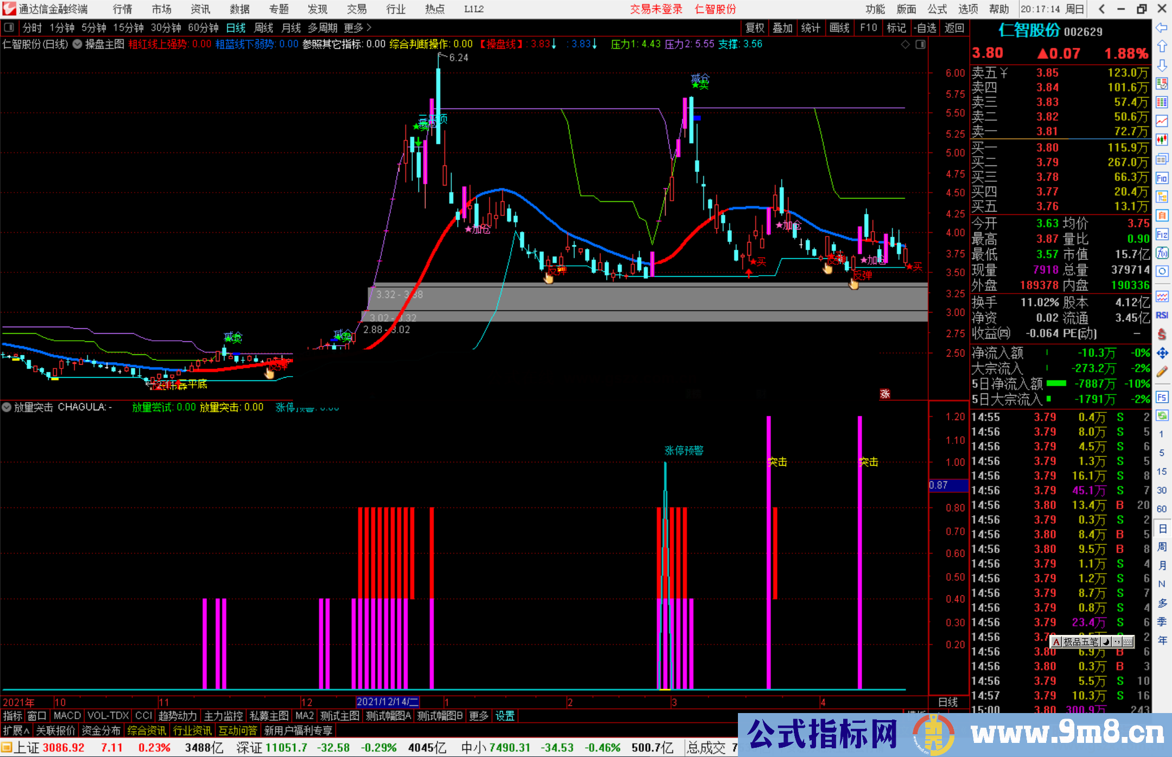Toggle 复权 price adjustment button
The height and width of the screenshot is (757, 1172).
tap(755, 28)
